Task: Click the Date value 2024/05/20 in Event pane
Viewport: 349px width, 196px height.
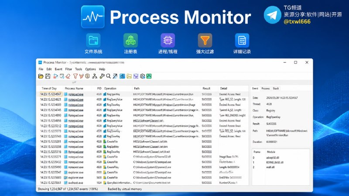Action: [282, 98]
